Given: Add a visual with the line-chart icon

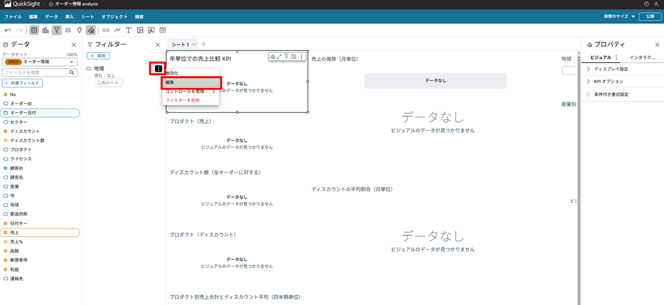Looking at the screenshot, I should tap(118, 30).
